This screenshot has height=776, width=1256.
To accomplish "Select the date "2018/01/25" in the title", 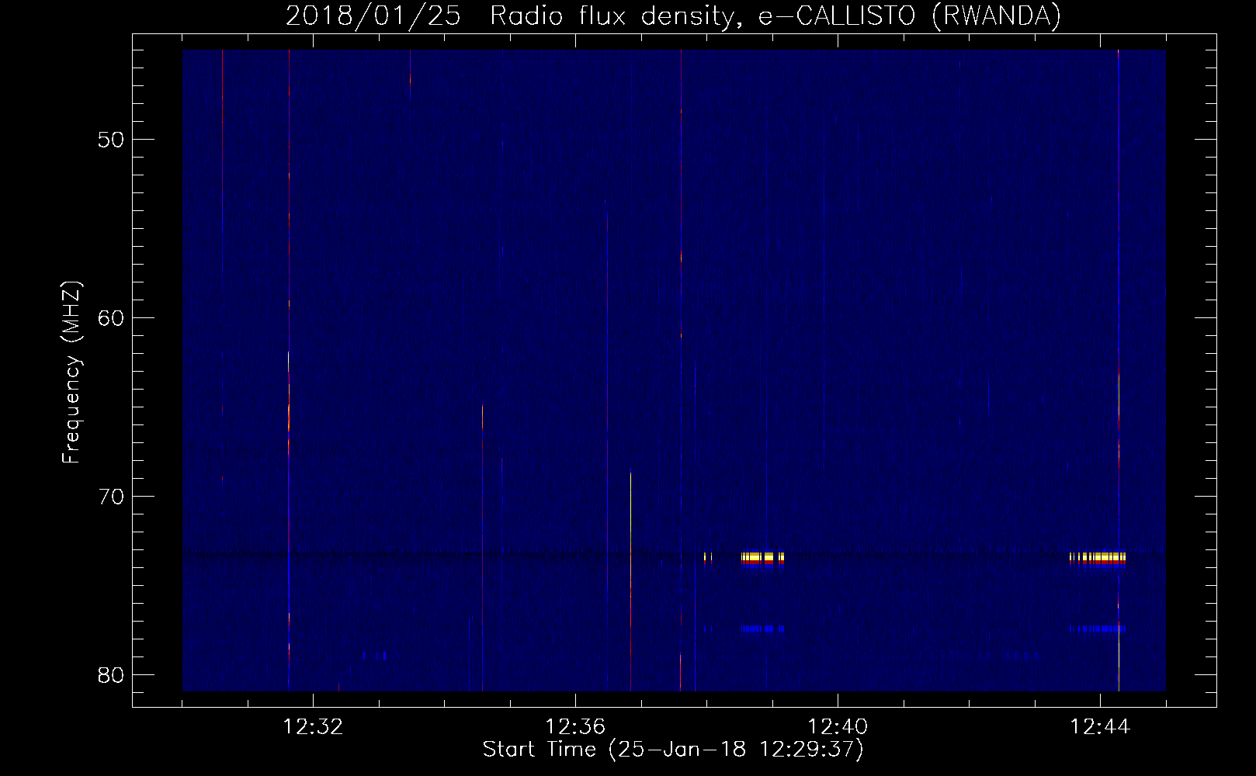I will click(373, 16).
